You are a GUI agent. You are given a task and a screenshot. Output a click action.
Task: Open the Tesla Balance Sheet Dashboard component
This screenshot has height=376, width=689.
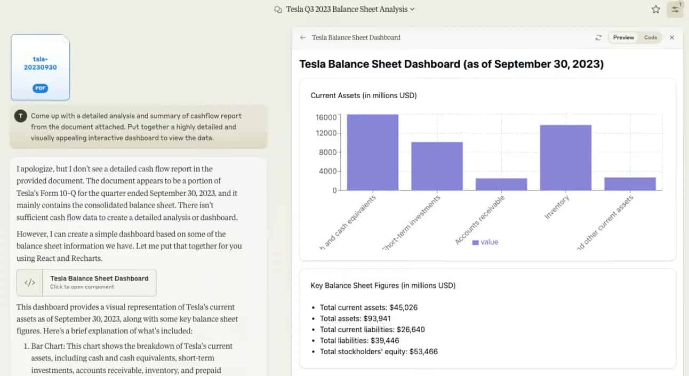86,282
